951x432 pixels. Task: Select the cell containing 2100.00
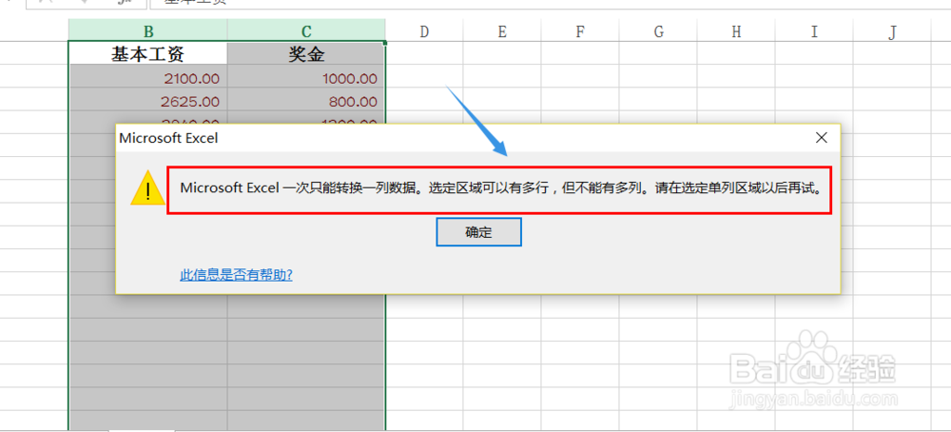point(148,78)
